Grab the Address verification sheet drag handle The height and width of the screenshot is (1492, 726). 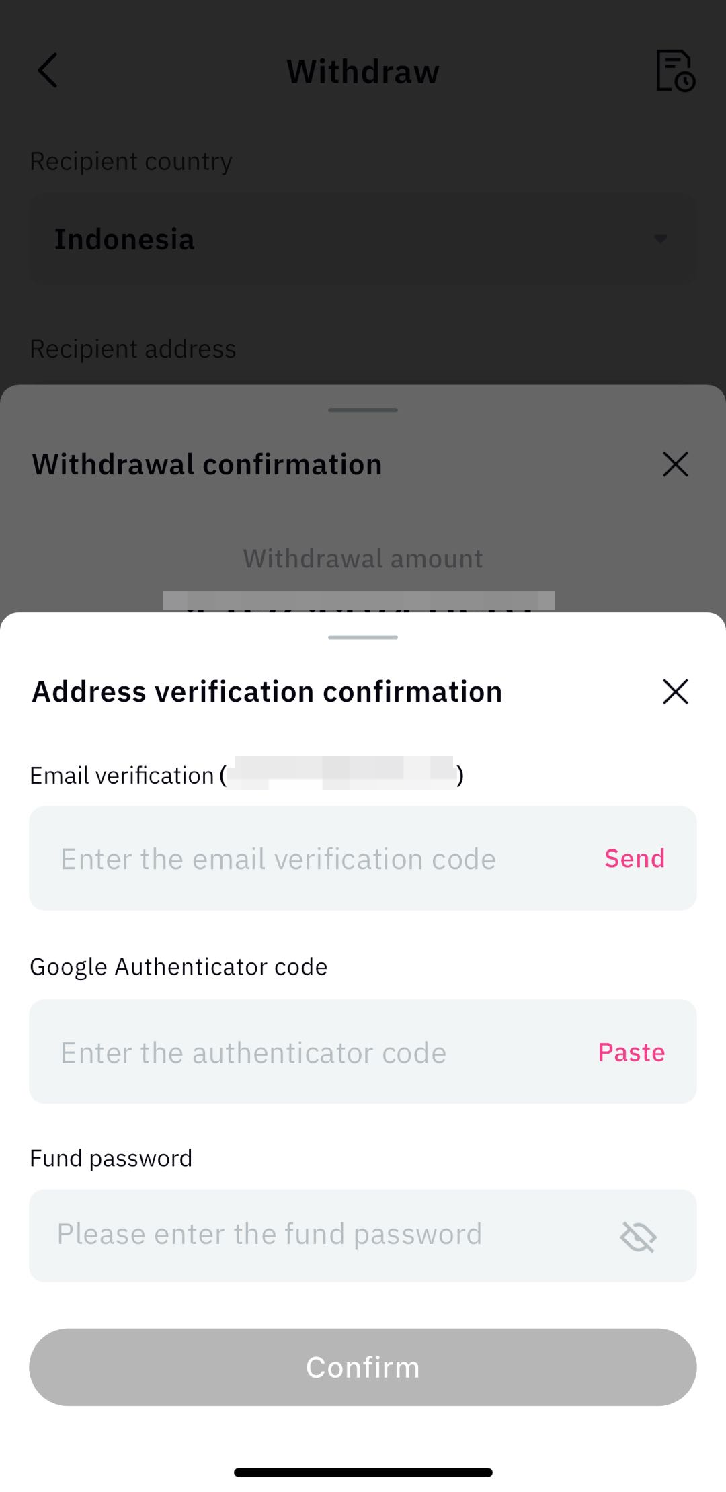(x=363, y=637)
